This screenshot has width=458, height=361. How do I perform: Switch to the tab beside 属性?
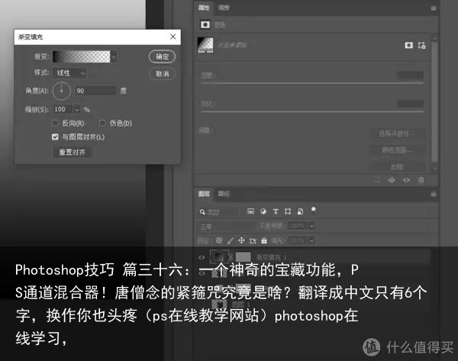pyautogui.click(x=224, y=8)
